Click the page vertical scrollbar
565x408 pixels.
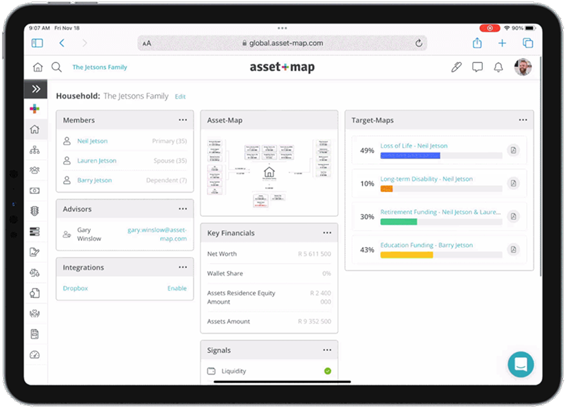click(x=541, y=166)
